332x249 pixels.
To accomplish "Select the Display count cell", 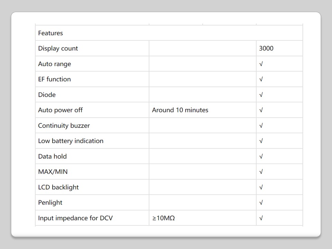I will click(58, 48).
